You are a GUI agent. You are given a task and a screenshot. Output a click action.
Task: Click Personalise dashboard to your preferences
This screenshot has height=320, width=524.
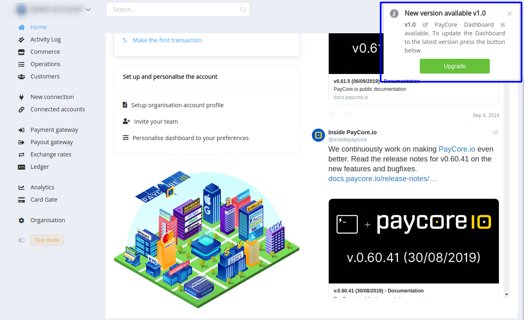(191, 138)
